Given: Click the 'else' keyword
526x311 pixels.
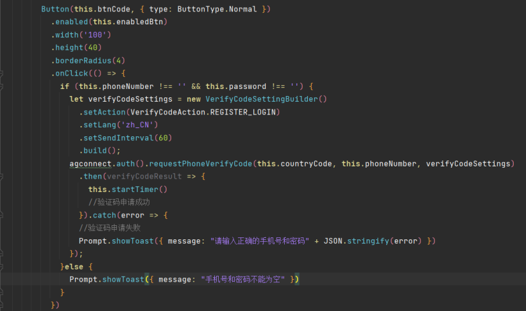Looking at the screenshot, I should (x=74, y=267).
